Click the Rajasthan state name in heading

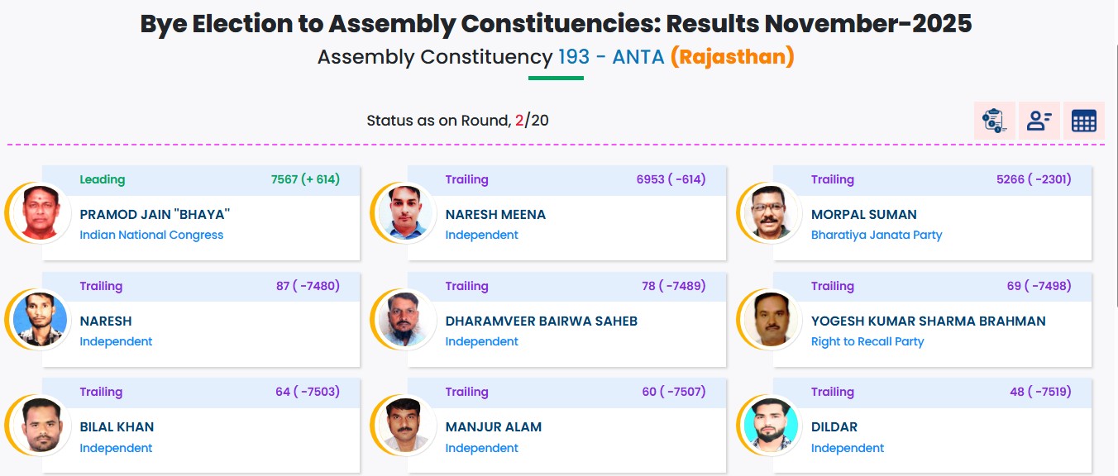click(732, 57)
